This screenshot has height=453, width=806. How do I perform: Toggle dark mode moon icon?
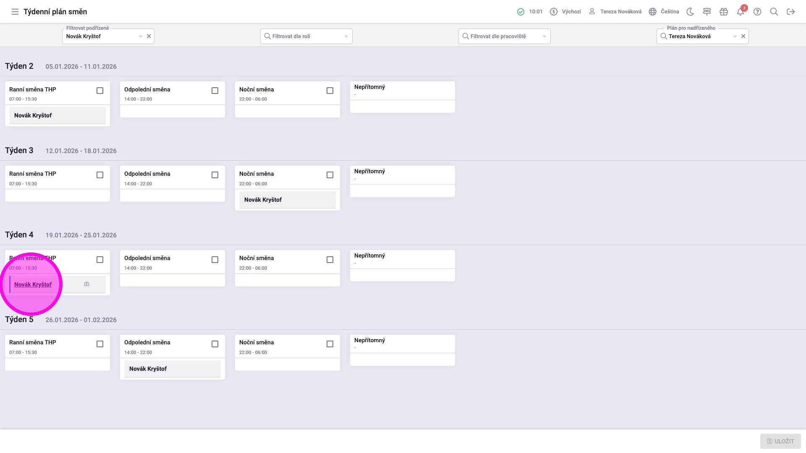click(x=690, y=12)
